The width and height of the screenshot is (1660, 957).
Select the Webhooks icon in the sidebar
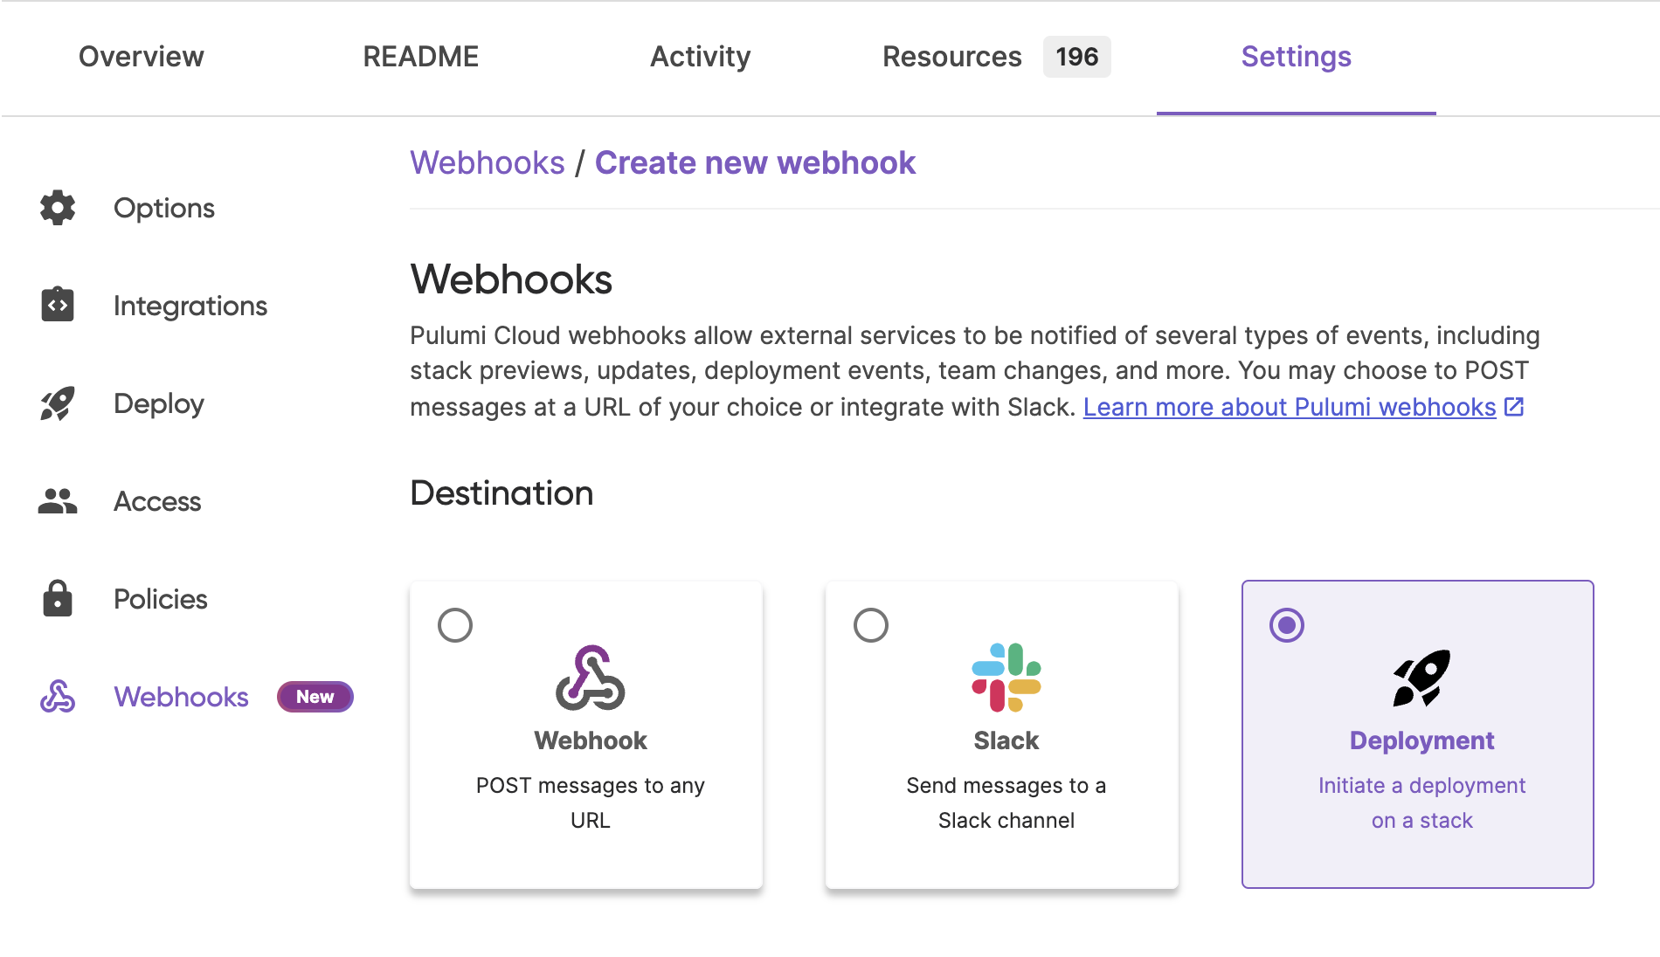(x=56, y=697)
